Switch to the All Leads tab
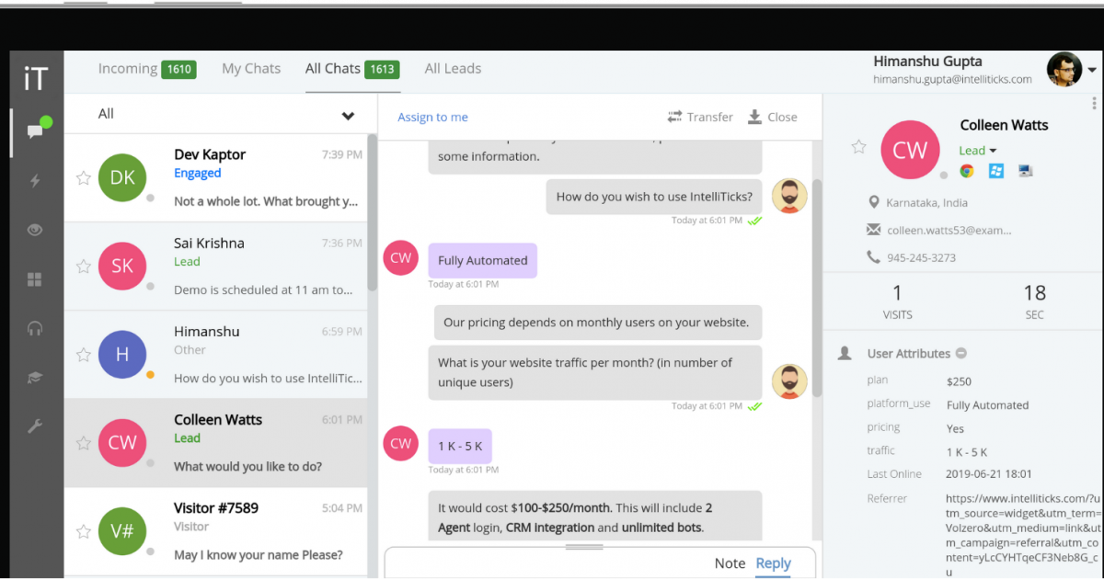Viewport: 1104px width, 579px height. pos(453,69)
